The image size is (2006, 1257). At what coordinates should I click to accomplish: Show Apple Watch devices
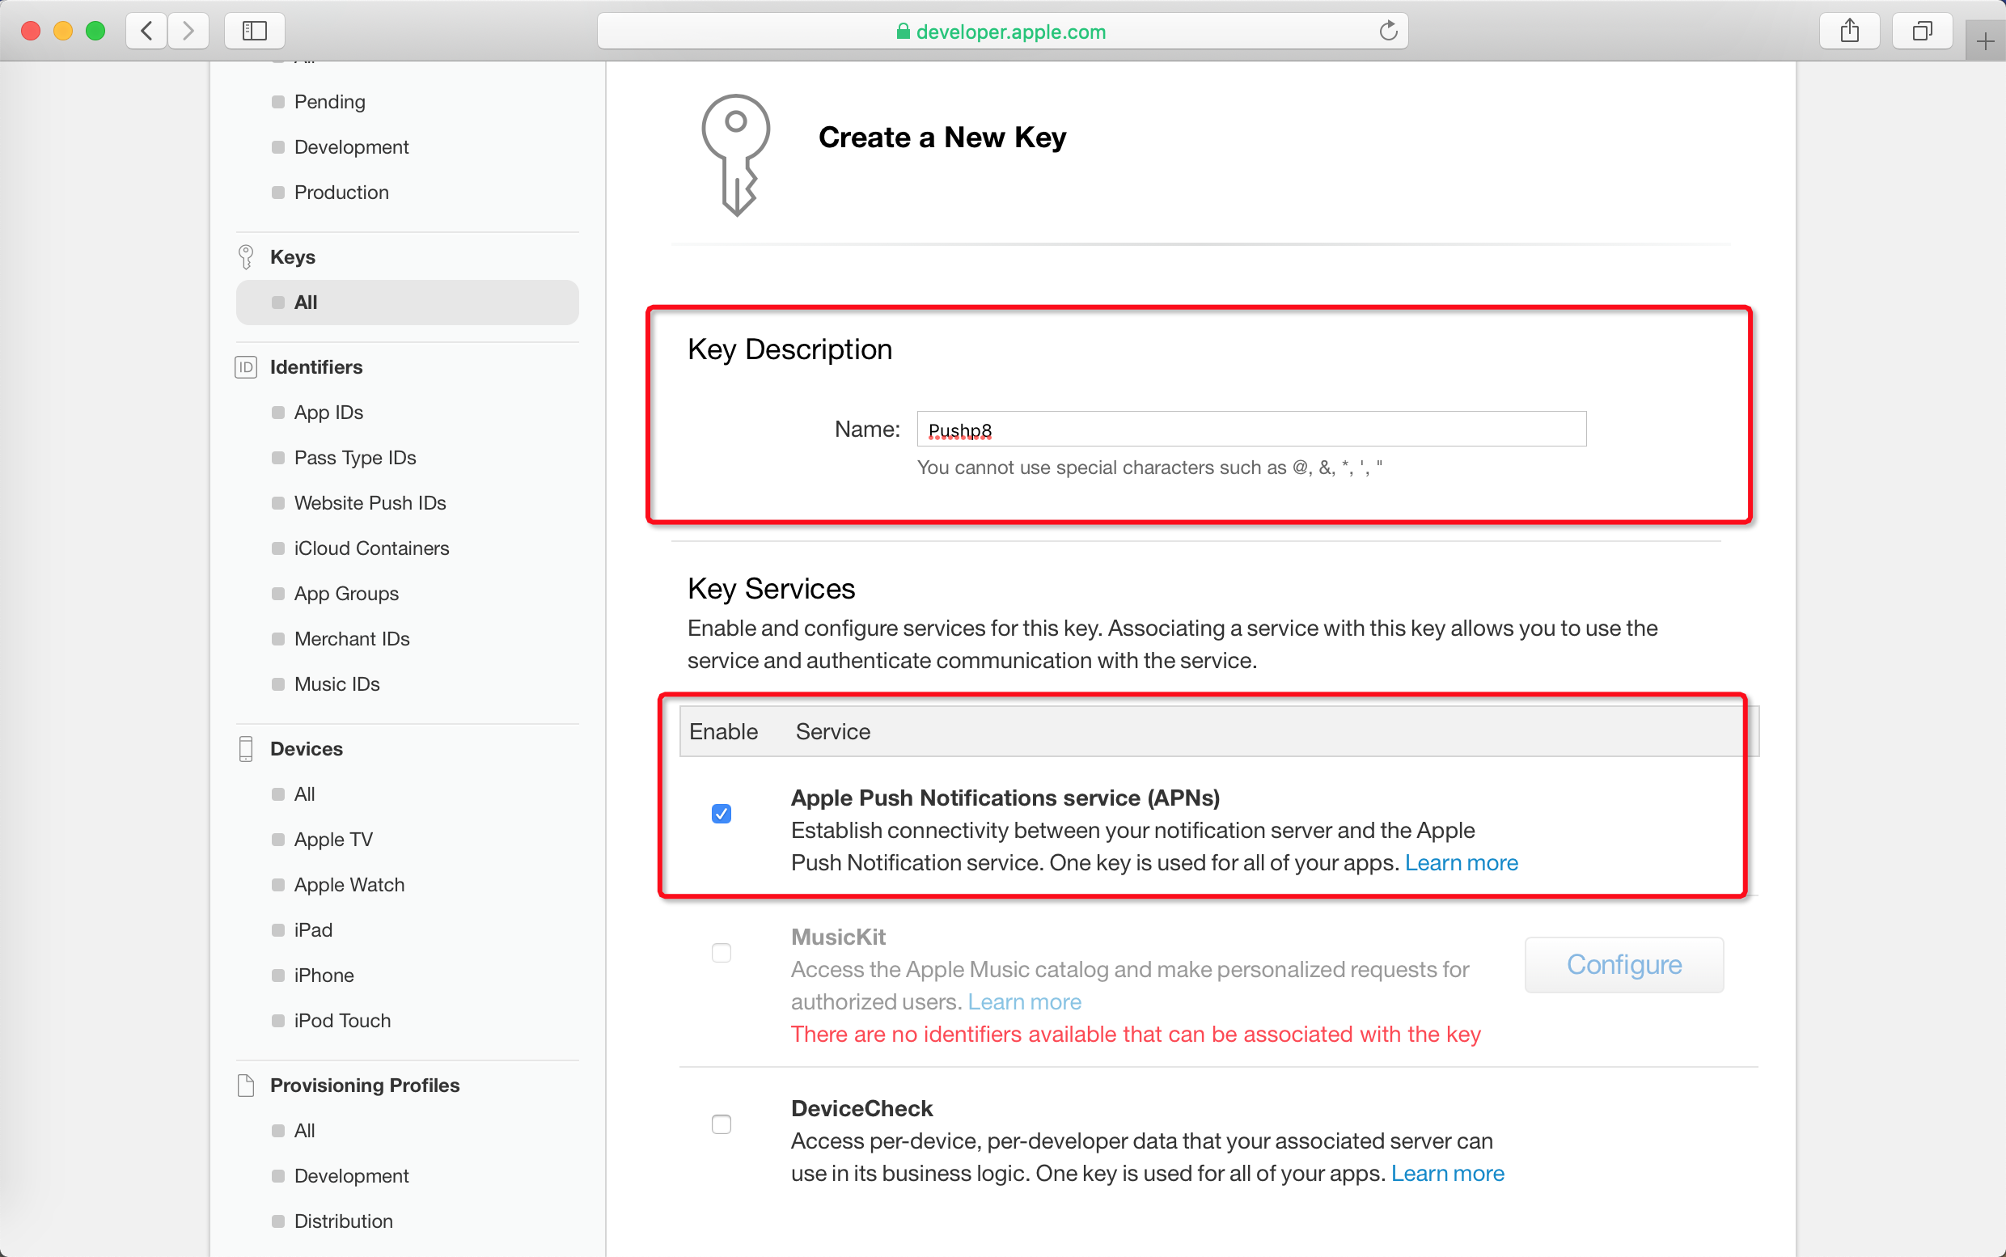pos(349,885)
